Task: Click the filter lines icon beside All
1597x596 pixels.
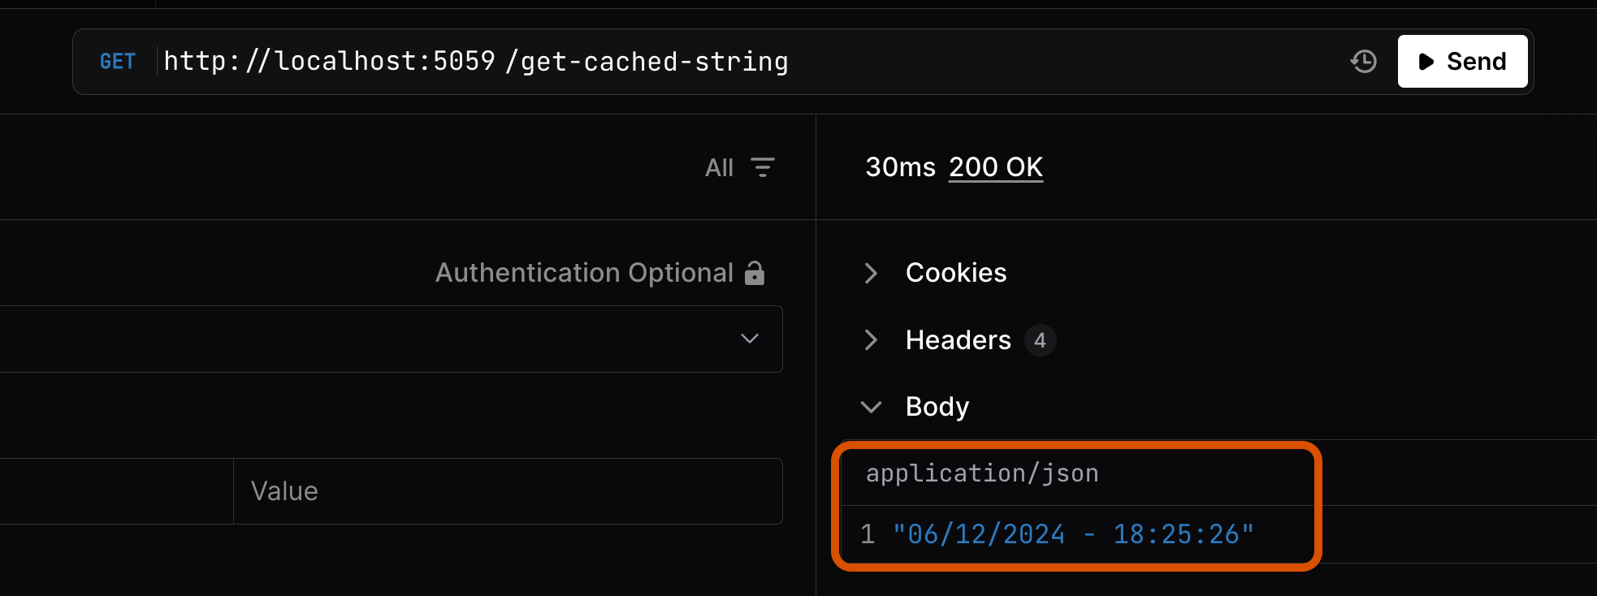Action: pos(762,167)
